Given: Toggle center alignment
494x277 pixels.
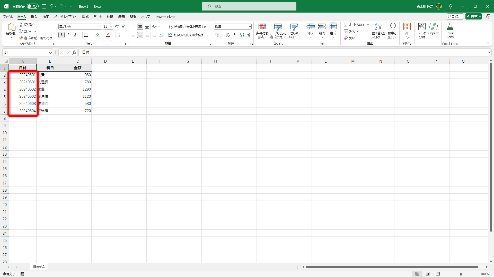Looking at the screenshot, I should tap(140, 35).
